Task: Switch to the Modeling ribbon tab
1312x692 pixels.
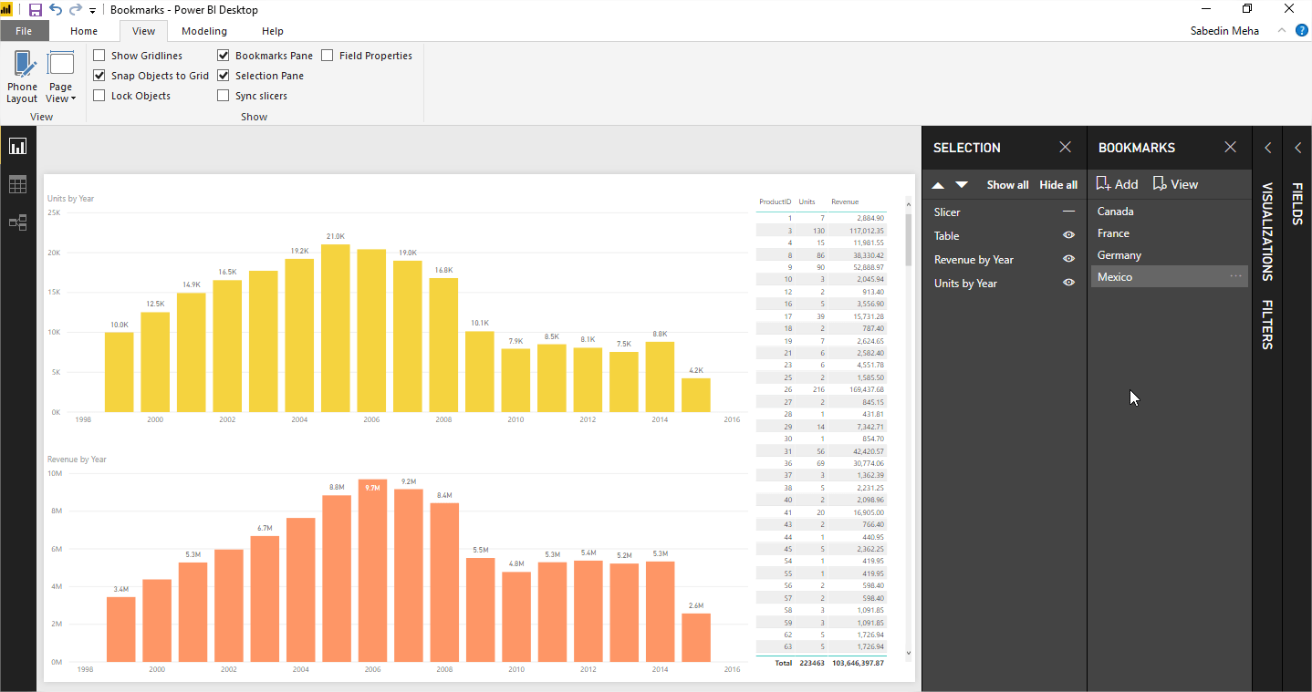Action: click(x=203, y=30)
